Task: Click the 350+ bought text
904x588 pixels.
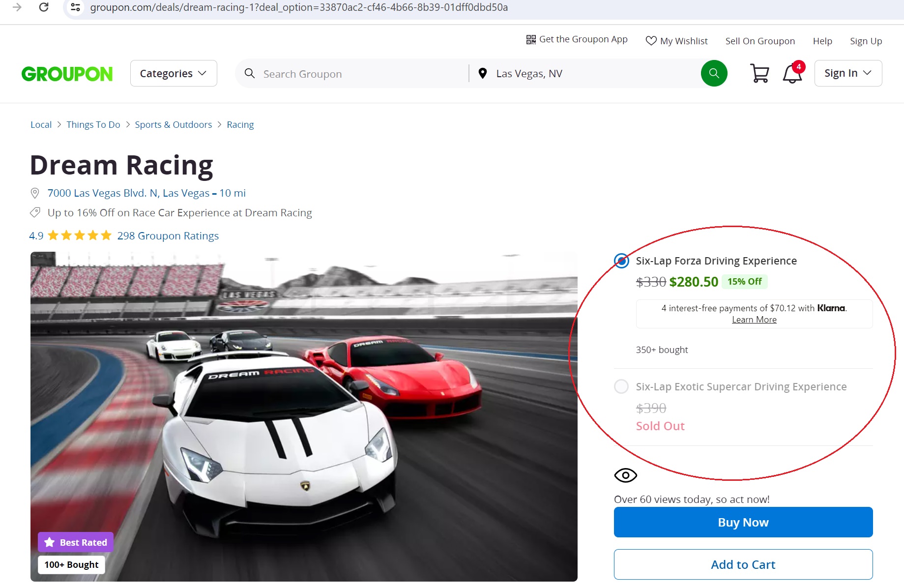Action: pyautogui.click(x=662, y=350)
